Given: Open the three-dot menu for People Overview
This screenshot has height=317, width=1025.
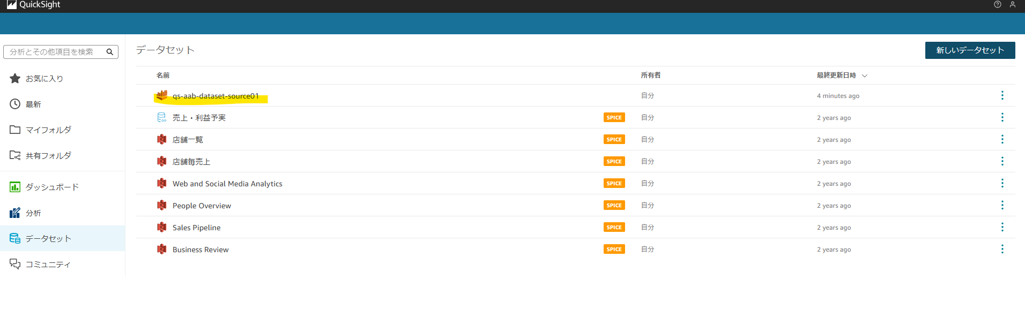Looking at the screenshot, I should [1002, 205].
